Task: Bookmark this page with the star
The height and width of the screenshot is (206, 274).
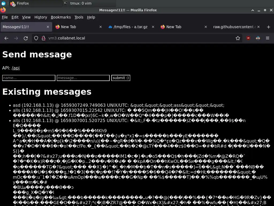Action: click(x=238, y=38)
